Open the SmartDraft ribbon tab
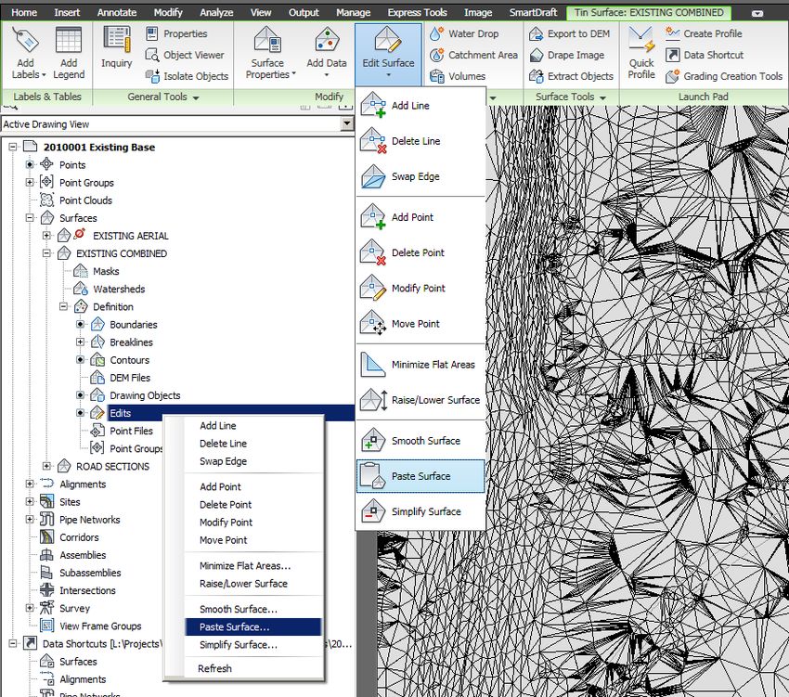This screenshot has width=789, height=697. click(534, 12)
